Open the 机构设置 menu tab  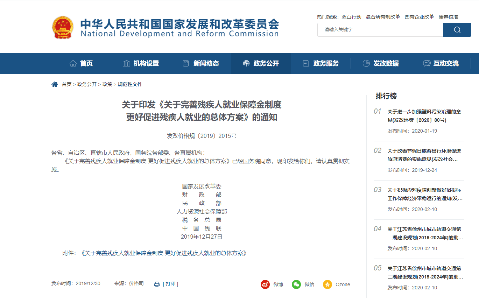(x=141, y=63)
